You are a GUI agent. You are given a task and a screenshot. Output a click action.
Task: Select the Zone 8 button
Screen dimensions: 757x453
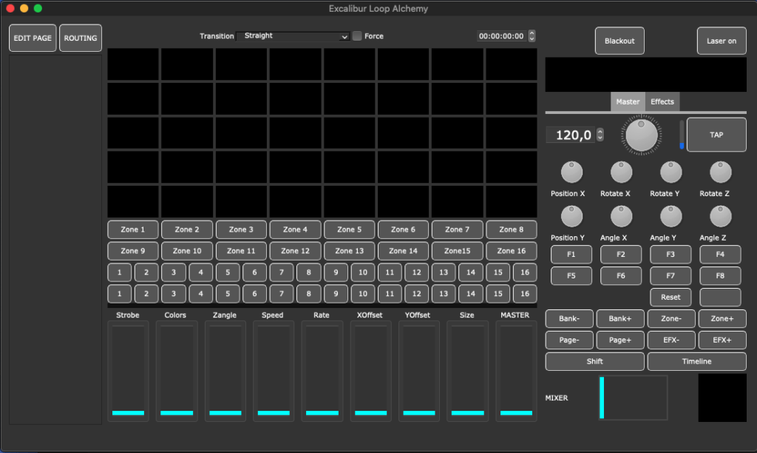[512, 229]
